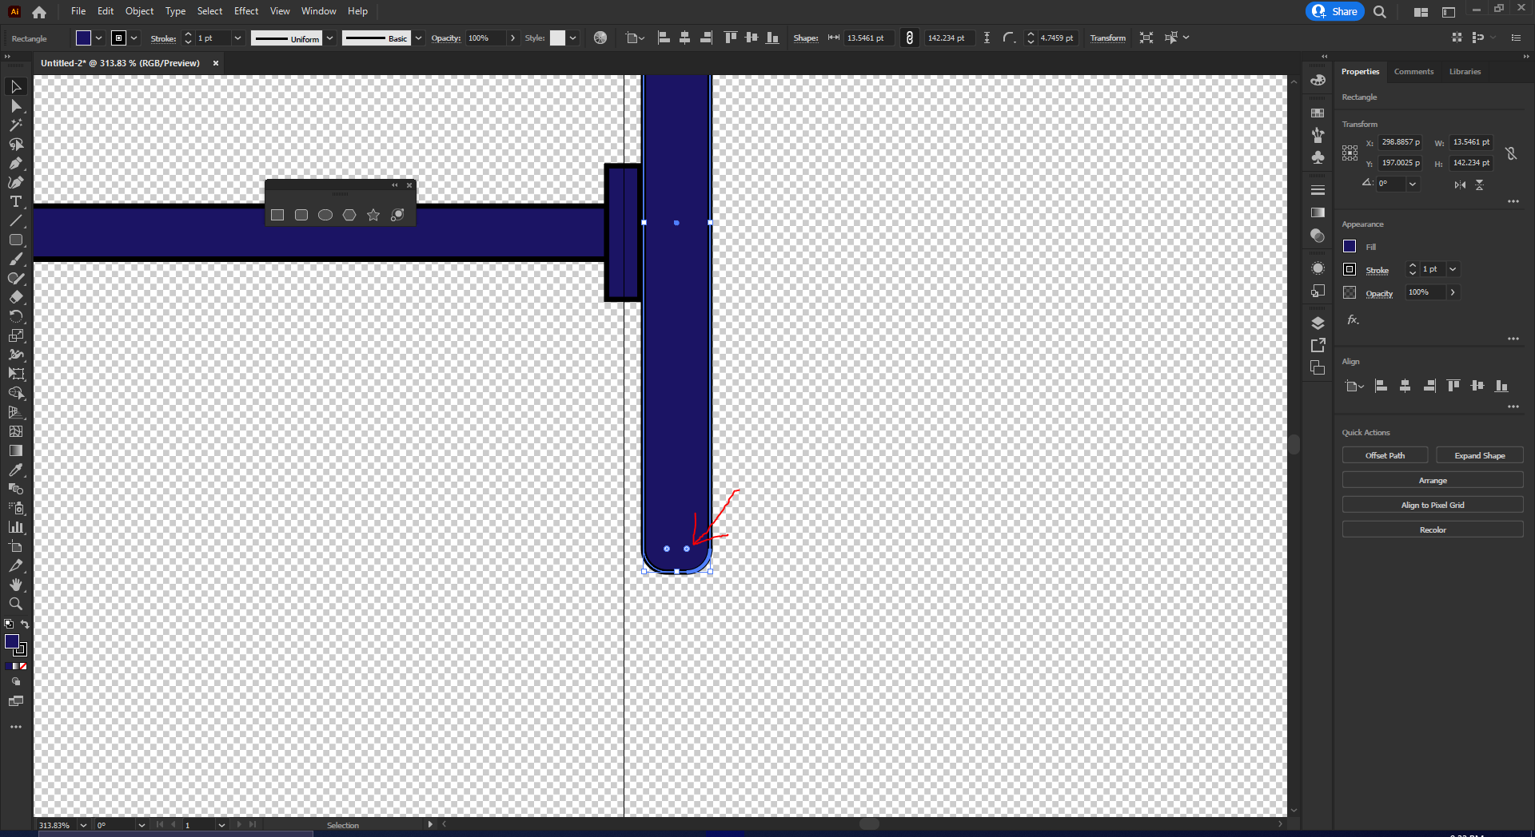Screen dimensions: 1535x837
Task: Flip the selection vertically in Transform
Action: pos(1481,184)
